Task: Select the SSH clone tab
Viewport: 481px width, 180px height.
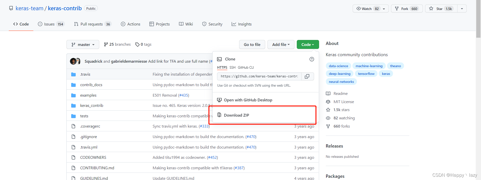Action: (233, 68)
